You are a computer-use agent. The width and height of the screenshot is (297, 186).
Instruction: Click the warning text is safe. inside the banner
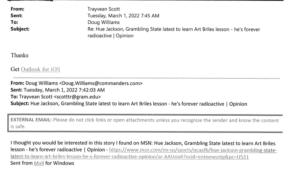[x=18, y=126]
